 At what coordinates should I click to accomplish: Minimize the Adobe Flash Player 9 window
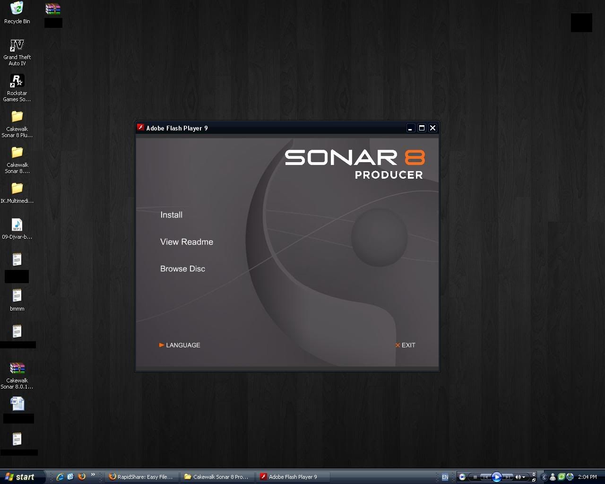(x=410, y=128)
